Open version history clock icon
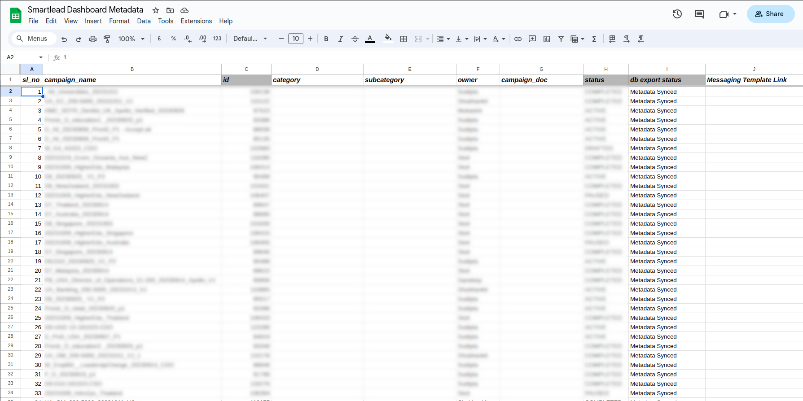The height and width of the screenshot is (401, 803). point(677,14)
